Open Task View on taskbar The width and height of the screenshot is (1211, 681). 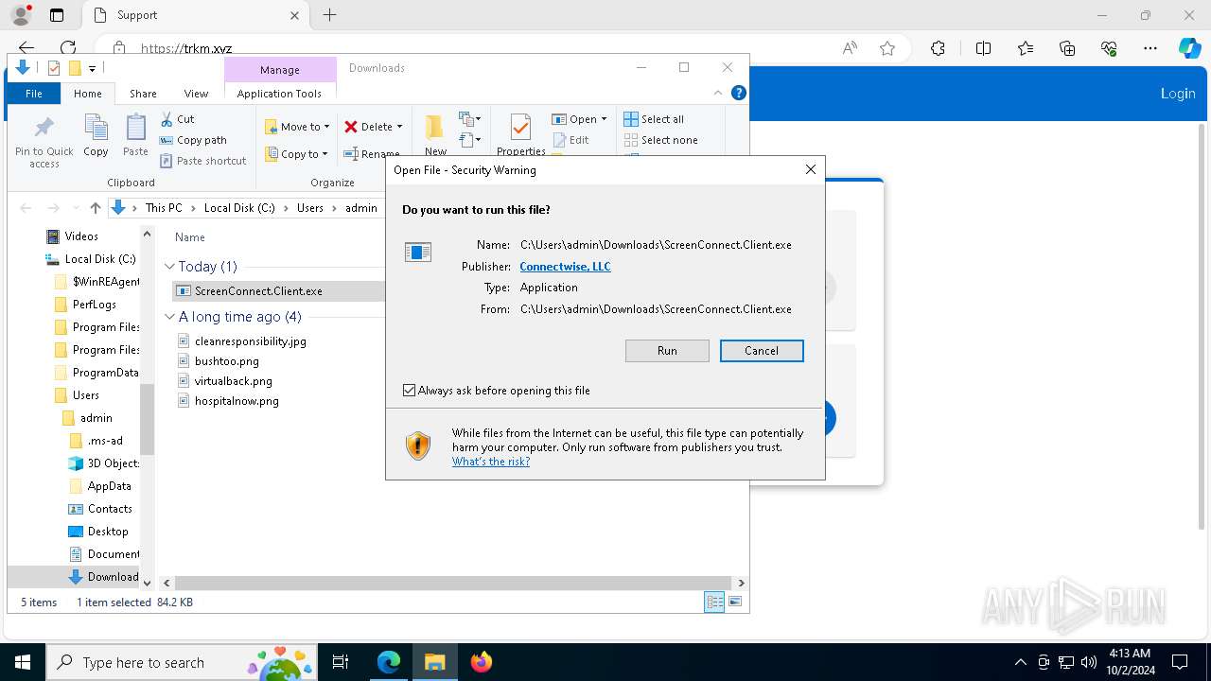[x=341, y=662]
